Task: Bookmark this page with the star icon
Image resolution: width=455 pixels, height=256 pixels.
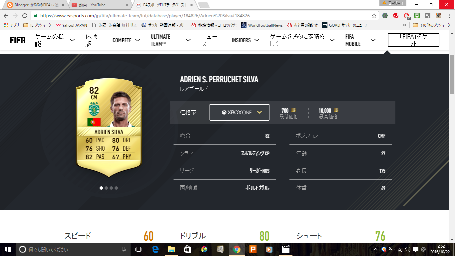Action: pyautogui.click(x=374, y=16)
